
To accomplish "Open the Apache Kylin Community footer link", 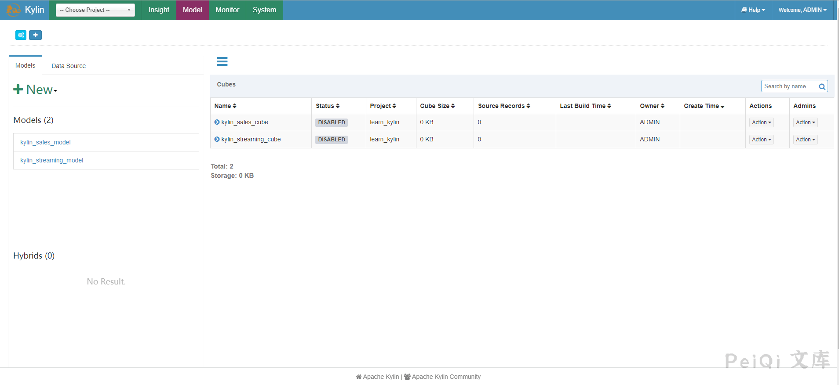I will point(445,377).
